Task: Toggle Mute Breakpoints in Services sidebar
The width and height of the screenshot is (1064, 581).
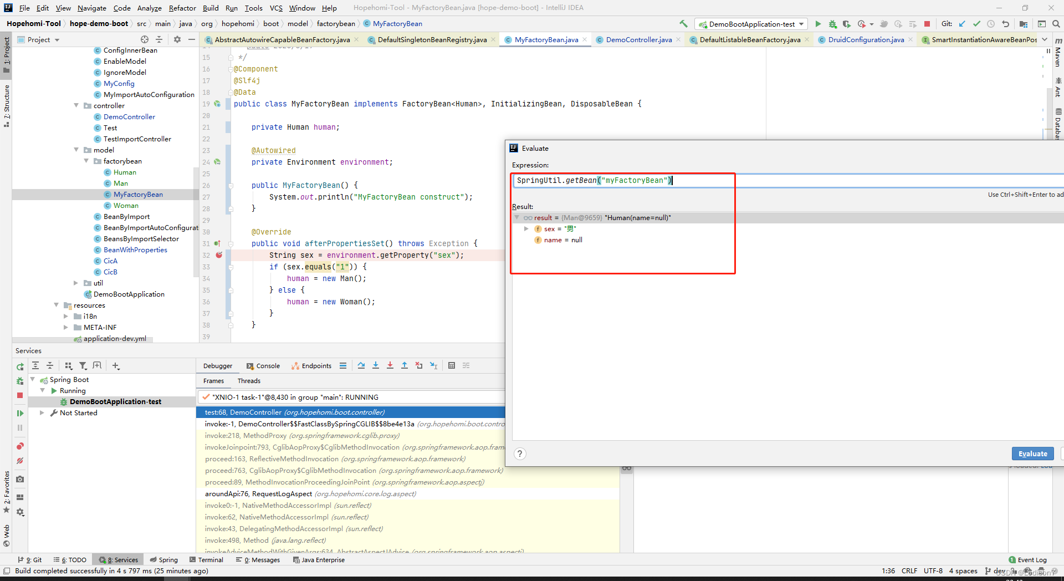Action: (x=20, y=461)
